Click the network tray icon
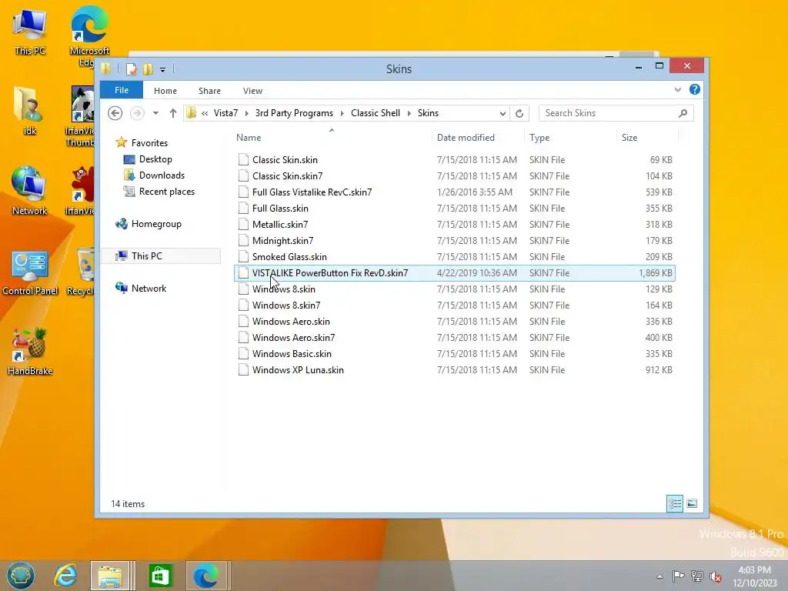788x591 pixels. (697, 576)
